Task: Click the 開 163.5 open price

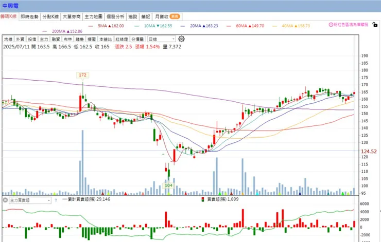Action: click(41, 47)
